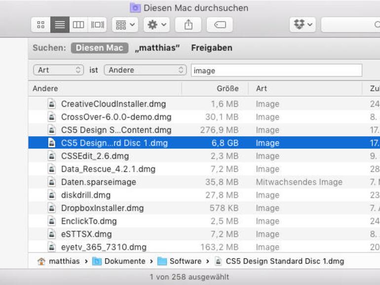Click disk image icon of eyetv_365_7310.dmg

[52, 247]
